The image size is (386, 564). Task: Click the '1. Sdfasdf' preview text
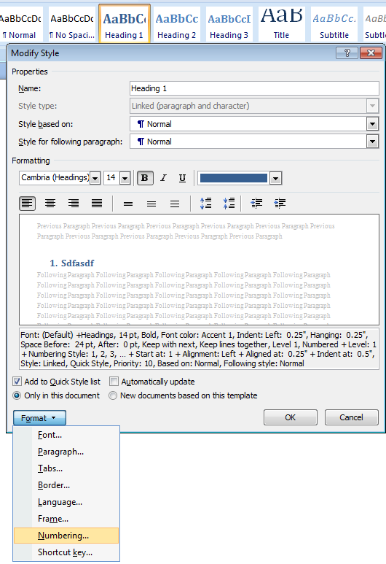click(72, 263)
